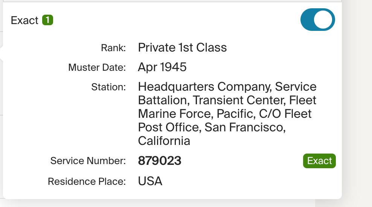372x207 pixels.
Task: Select the Station field label
Action: tap(108, 87)
